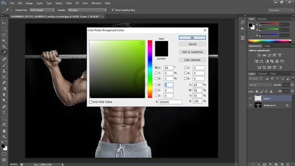Click the Color panel spectrum ramp
The height and width of the screenshot is (166, 295).
(x=270, y=41)
